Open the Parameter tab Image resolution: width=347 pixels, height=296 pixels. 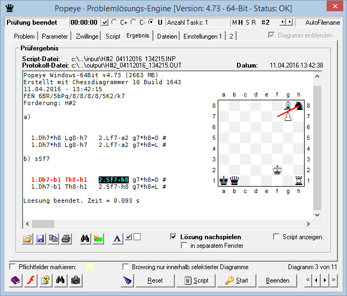click(55, 36)
